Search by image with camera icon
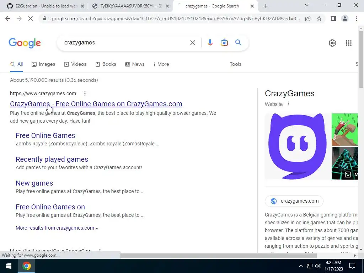This screenshot has width=364, height=273. (224, 43)
